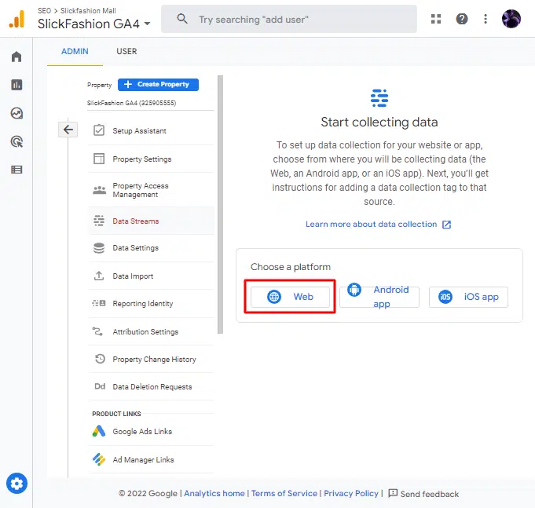Switch to the ADMIN tab
Screen dimensions: 535x508
pyautogui.click(x=75, y=51)
